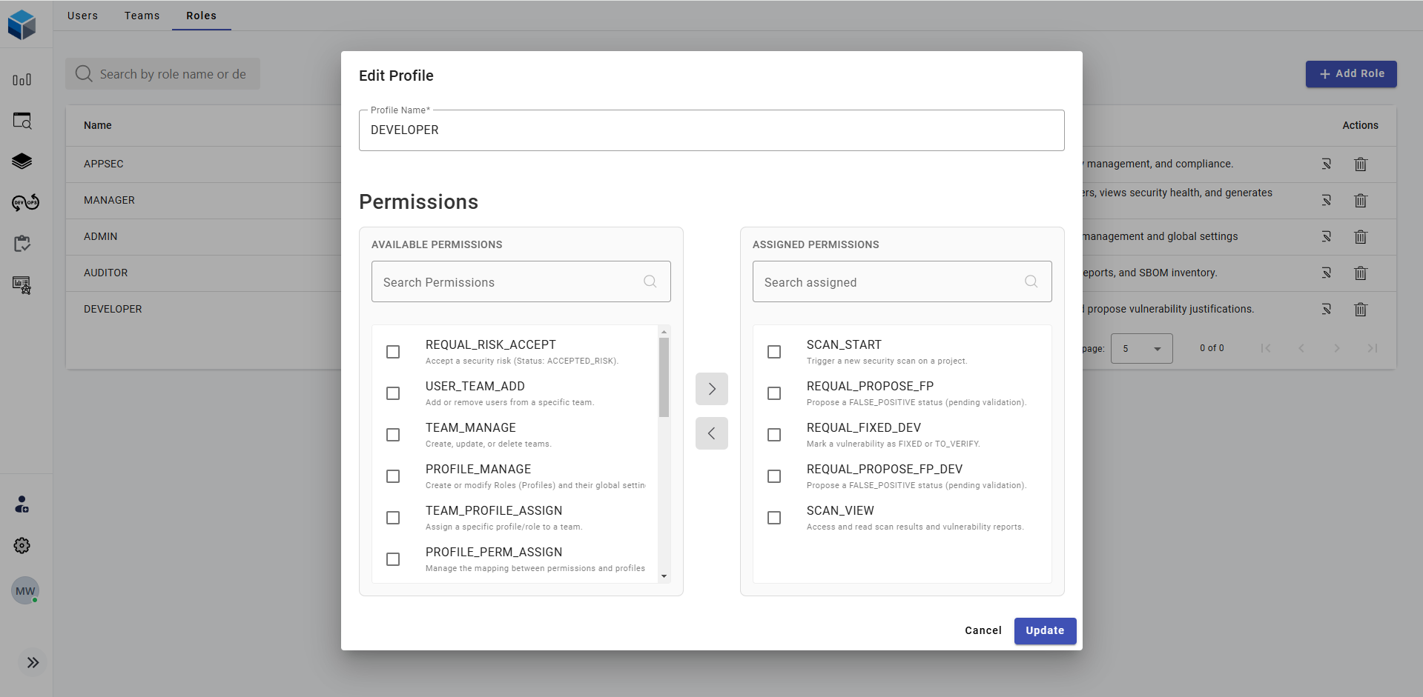The height and width of the screenshot is (697, 1423).
Task: Click the edit icon for MANAGER role
Action: point(1326,201)
